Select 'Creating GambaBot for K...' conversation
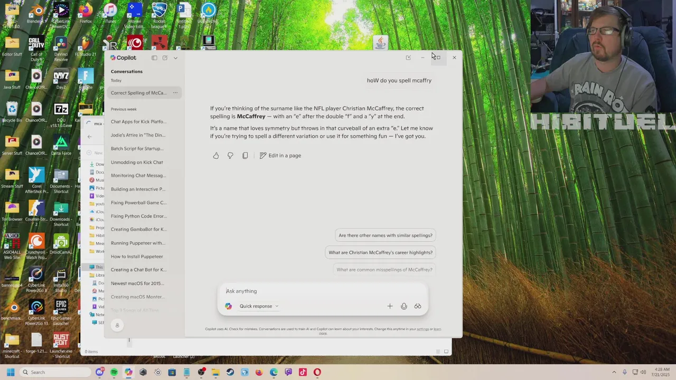The height and width of the screenshot is (380, 676). (138, 230)
